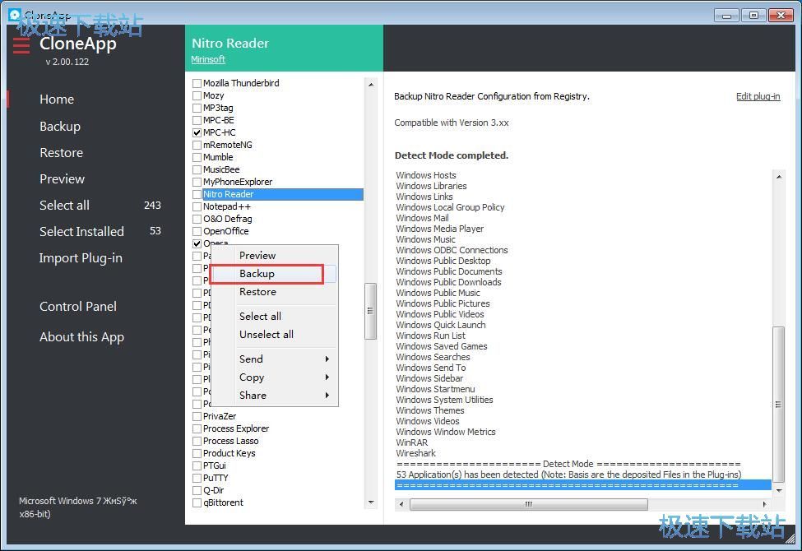The height and width of the screenshot is (551, 802).
Task: Click Select Installed in the sidebar
Action: 81,232
